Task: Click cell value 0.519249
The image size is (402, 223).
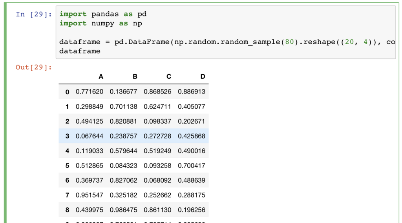Action: tap(157, 151)
